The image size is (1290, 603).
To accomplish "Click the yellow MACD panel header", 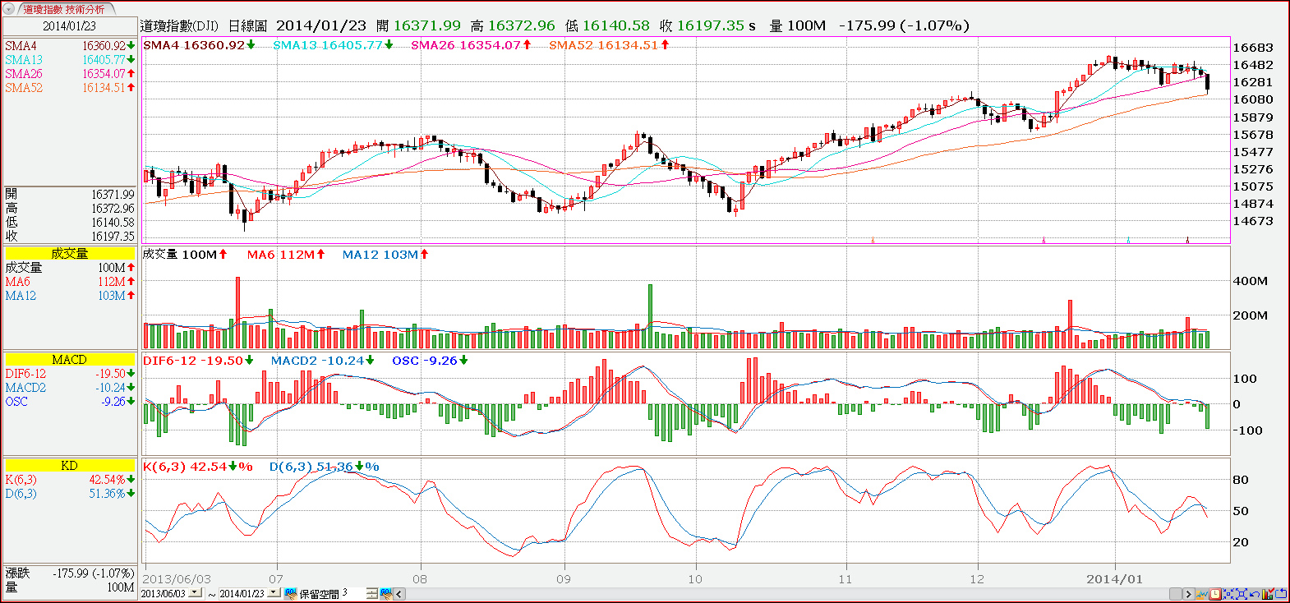I will pyautogui.click(x=70, y=360).
